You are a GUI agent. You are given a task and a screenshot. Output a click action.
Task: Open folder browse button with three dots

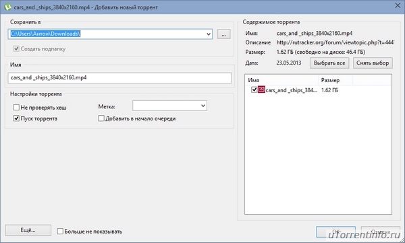(223, 34)
